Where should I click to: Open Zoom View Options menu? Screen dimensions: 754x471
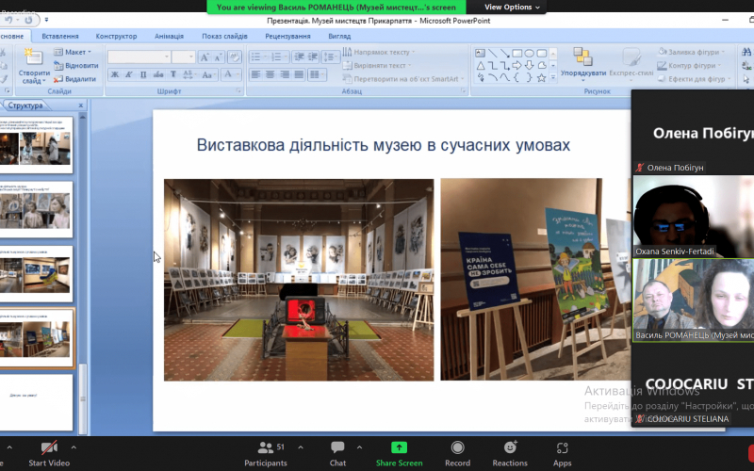click(x=512, y=7)
